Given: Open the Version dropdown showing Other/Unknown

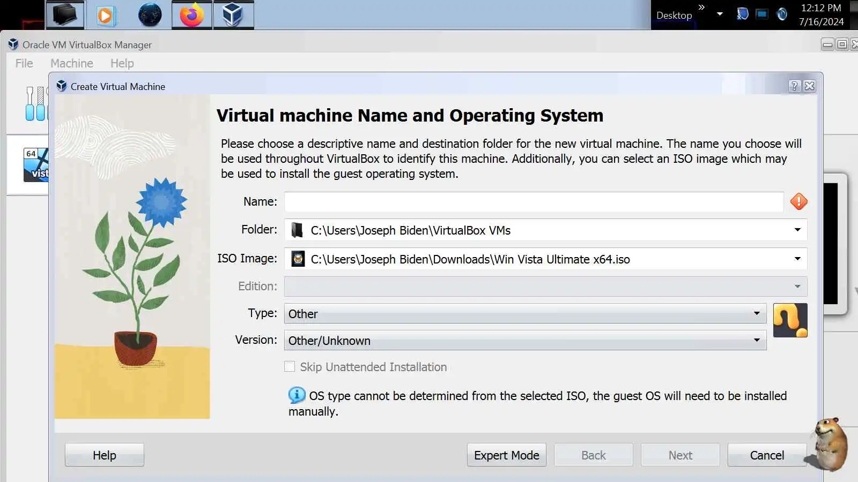Looking at the screenshot, I should [x=525, y=340].
